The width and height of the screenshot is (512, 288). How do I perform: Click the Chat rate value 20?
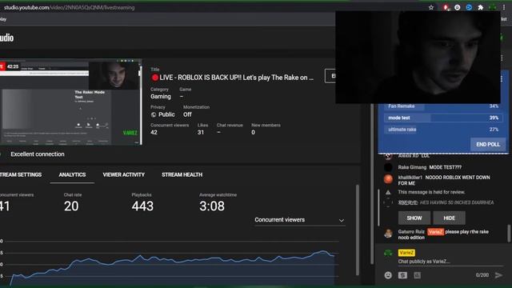point(71,206)
